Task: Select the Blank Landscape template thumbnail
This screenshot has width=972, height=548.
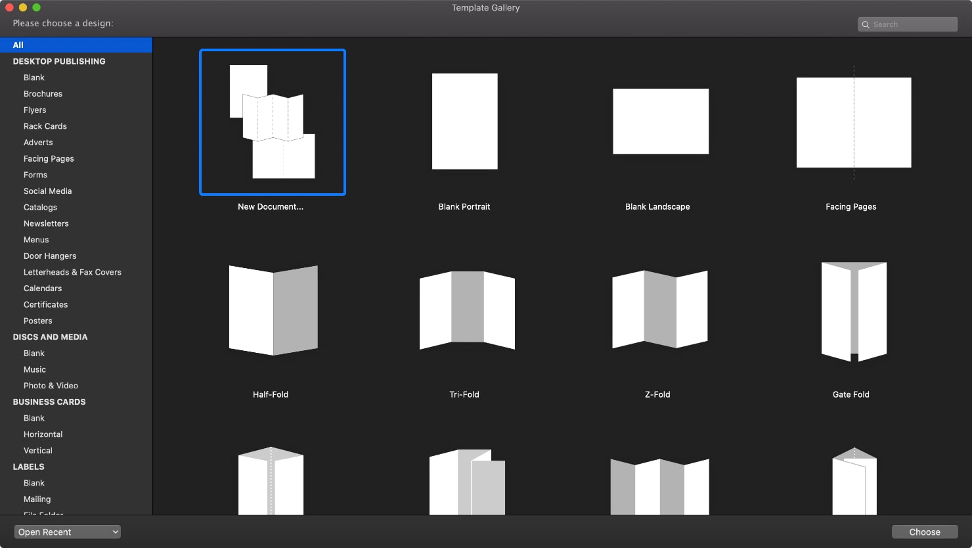Action: click(x=661, y=121)
